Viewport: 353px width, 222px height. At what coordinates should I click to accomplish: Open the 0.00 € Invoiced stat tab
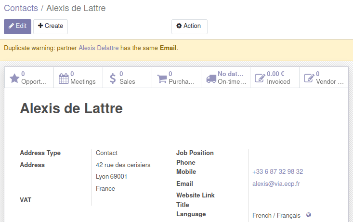pos(275,78)
